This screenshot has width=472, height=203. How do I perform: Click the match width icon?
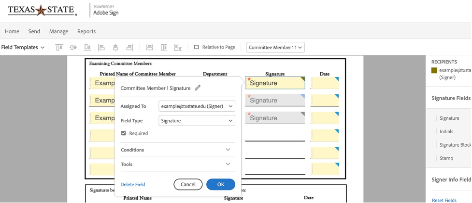tap(150, 47)
